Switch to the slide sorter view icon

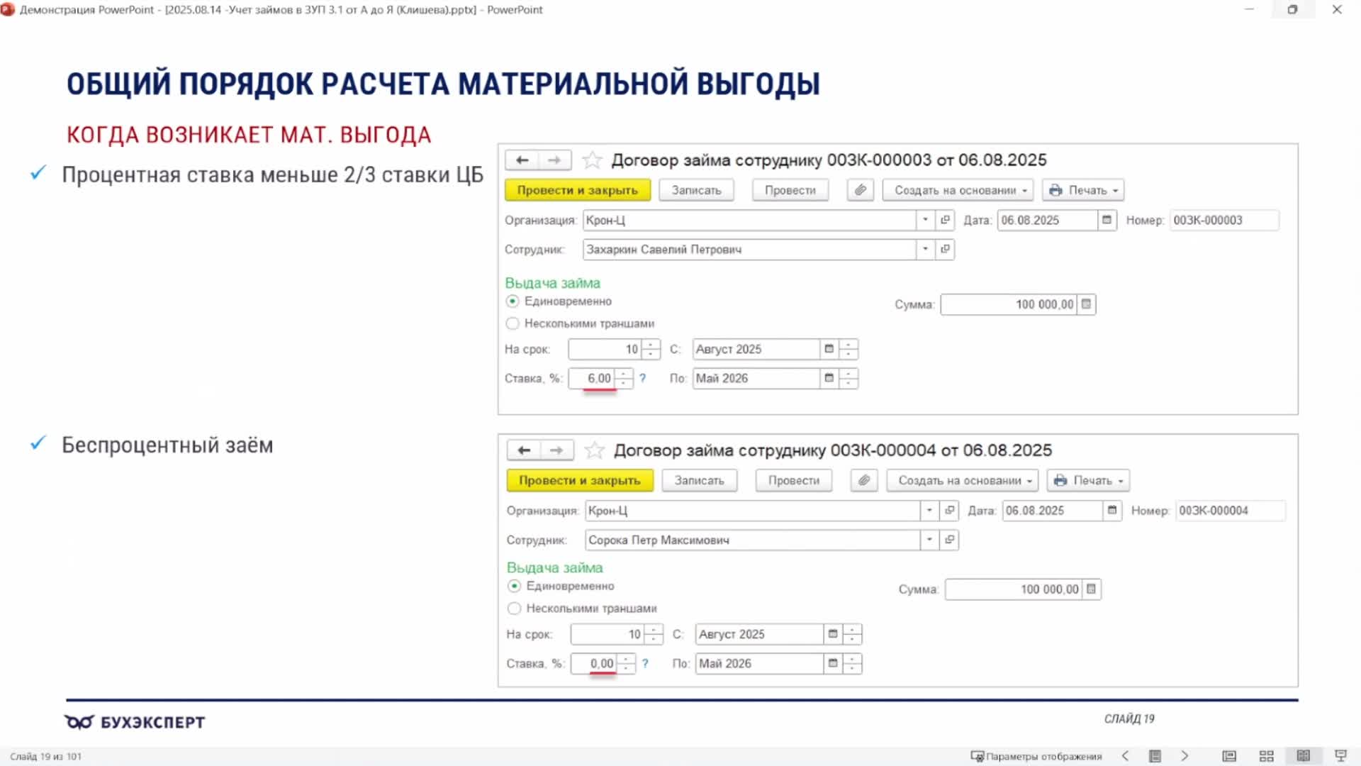(1266, 756)
